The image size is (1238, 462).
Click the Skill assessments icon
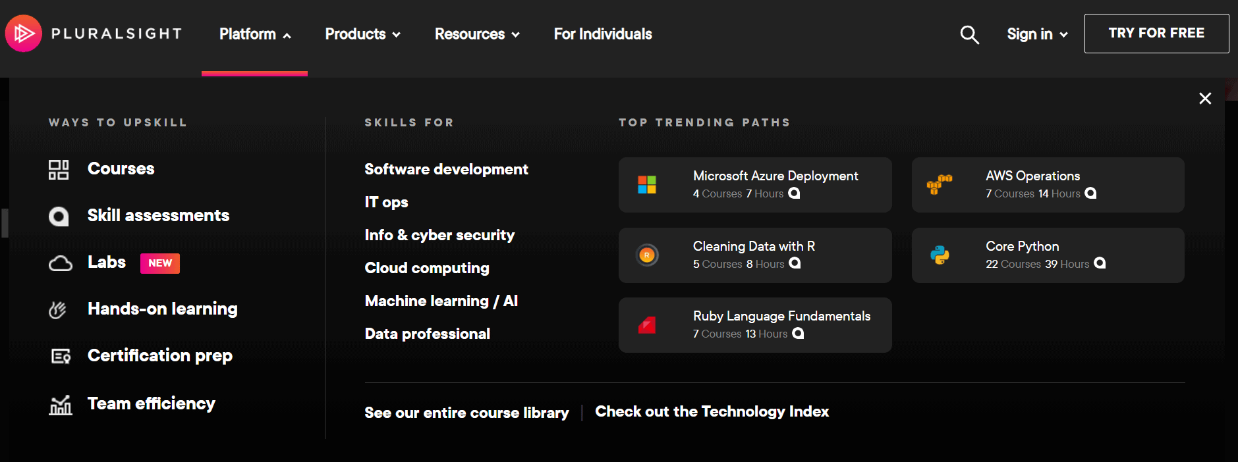click(59, 216)
